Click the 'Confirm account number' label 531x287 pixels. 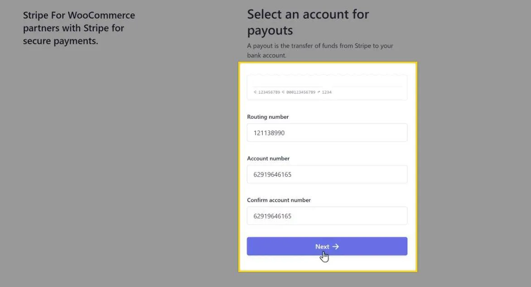point(279,200)
